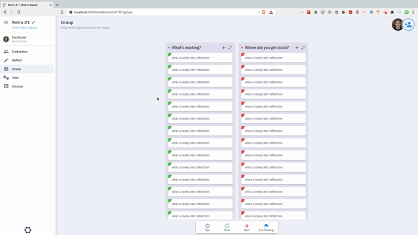The width and height of the screenshot is (418, 235).
Task: Click the Icebreaker people icon
Action: click(6, 52)
